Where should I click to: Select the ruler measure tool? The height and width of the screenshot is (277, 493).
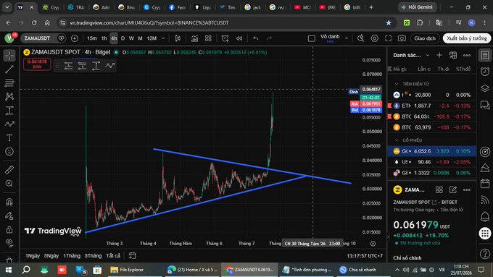click(9, 170)
